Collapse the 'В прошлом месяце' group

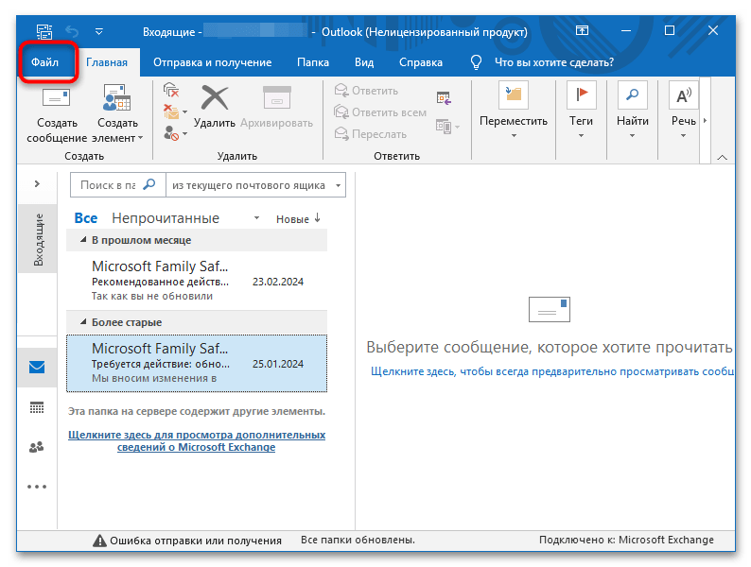(x=84, y=241)
